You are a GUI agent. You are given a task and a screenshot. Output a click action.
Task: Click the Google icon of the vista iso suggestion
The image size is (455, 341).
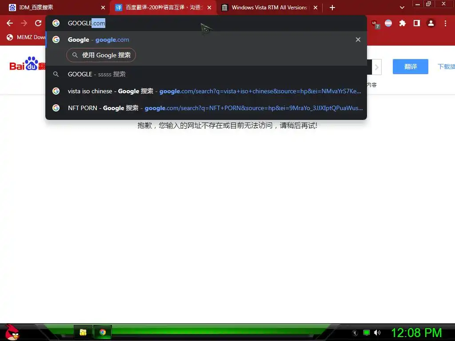[56, 91]
